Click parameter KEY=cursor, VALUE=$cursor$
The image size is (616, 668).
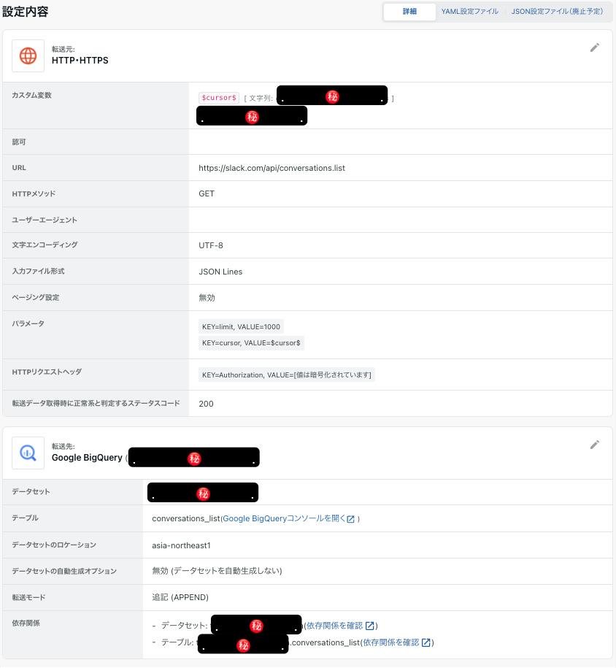tap(251, 343)
